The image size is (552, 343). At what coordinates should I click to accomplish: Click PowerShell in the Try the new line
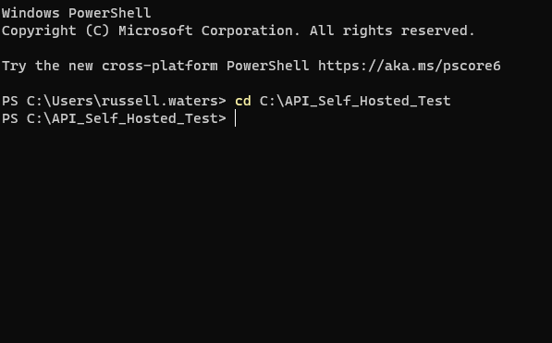click(267, 66)
